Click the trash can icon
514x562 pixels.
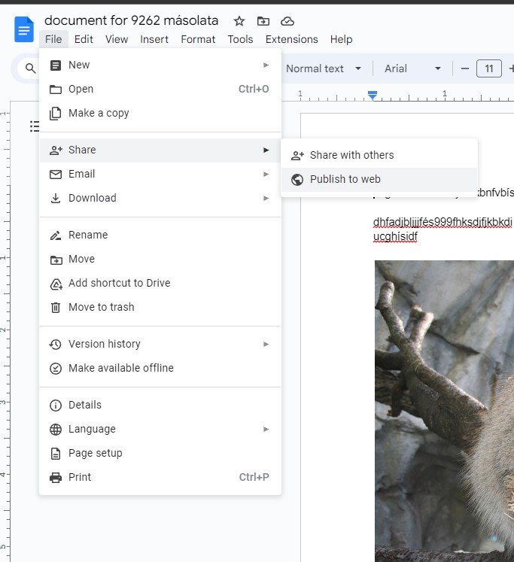pos(56,308)
